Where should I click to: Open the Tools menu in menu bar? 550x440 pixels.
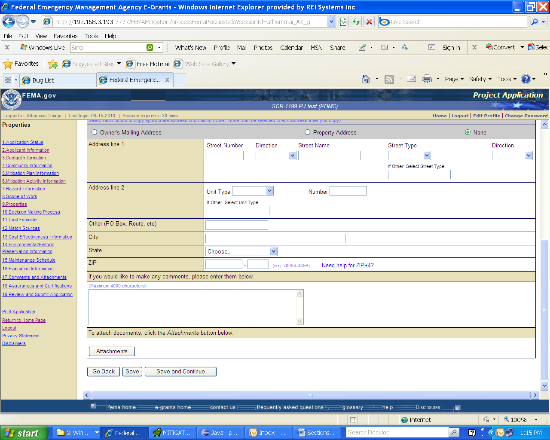(x=91, y=36)
